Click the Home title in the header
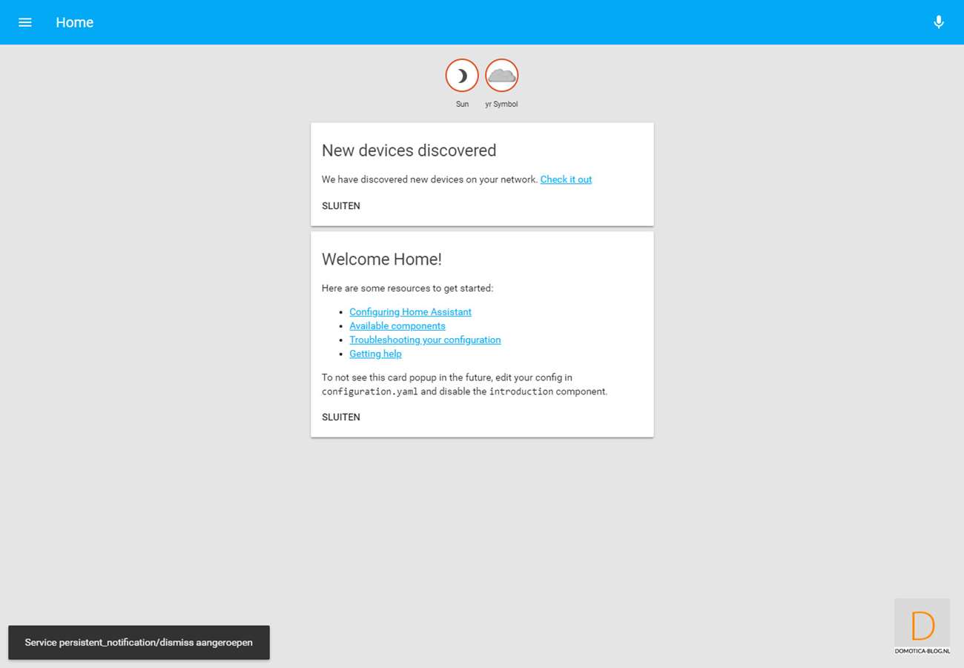 [74, 22]
